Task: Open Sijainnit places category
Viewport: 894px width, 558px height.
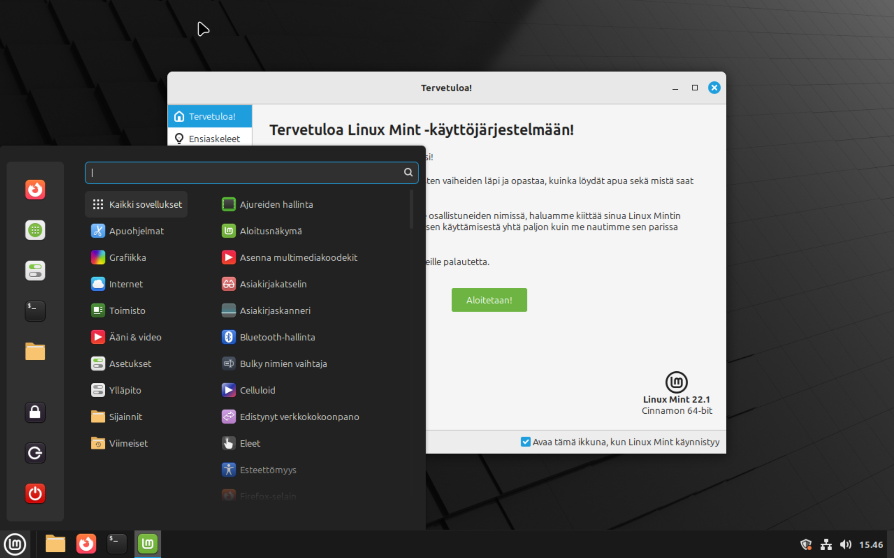Action: [x=136, y=417]
